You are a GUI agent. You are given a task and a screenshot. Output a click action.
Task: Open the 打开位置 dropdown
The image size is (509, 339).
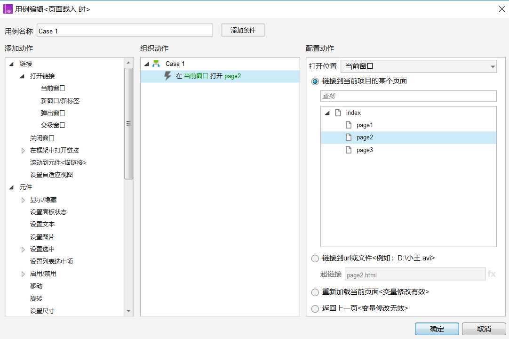pos(418,66)
